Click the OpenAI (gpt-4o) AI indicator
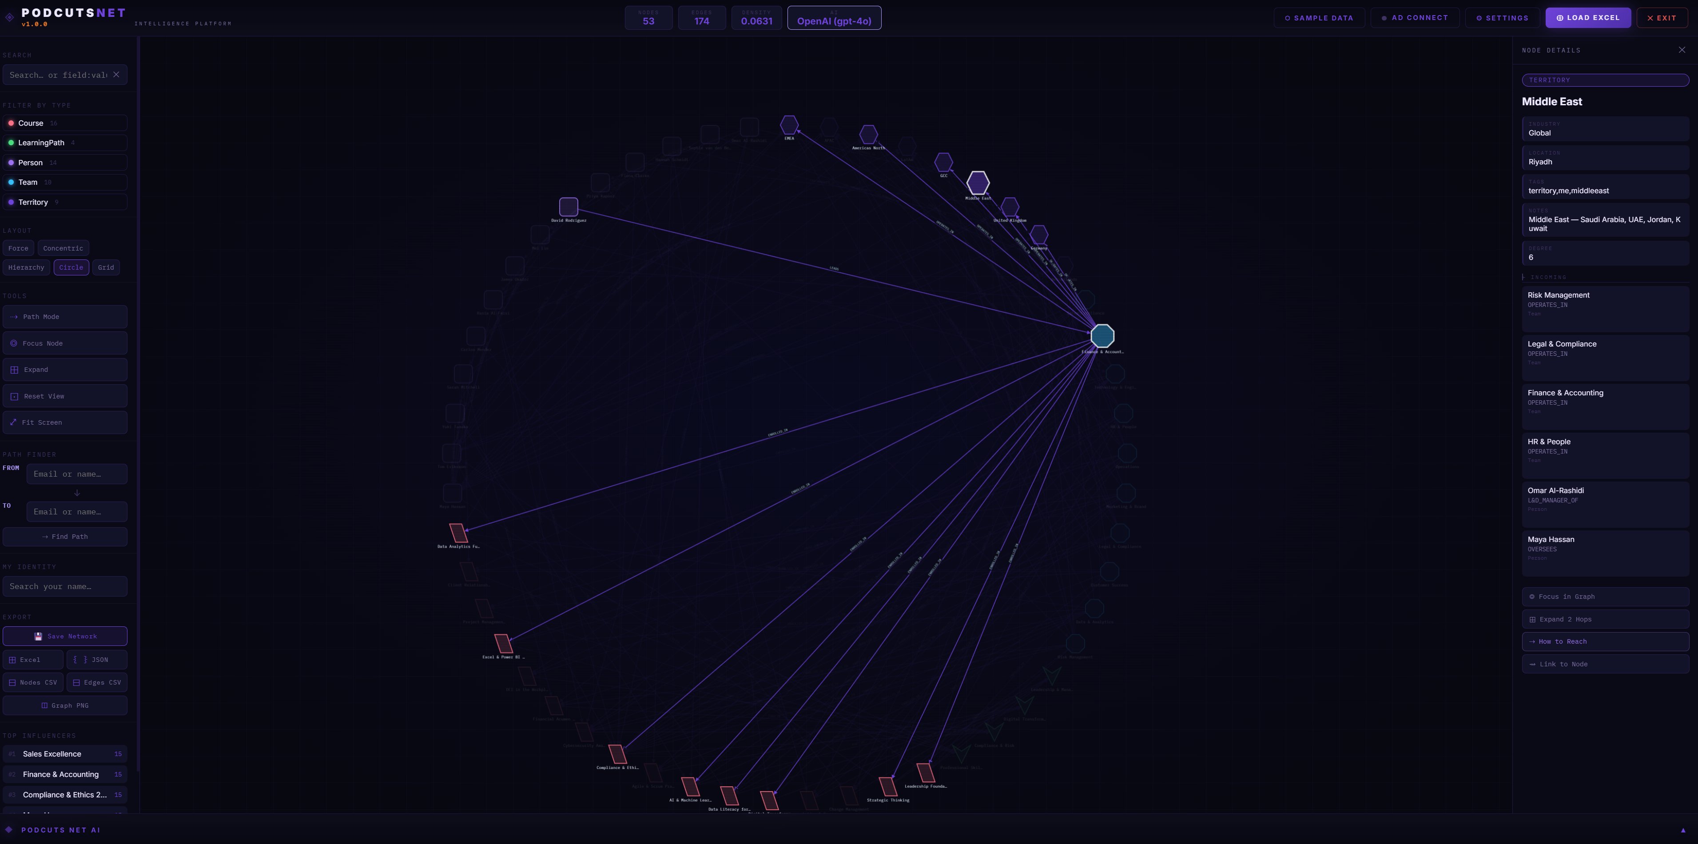Screen dimensions: 1698x844 coord(834,18)
